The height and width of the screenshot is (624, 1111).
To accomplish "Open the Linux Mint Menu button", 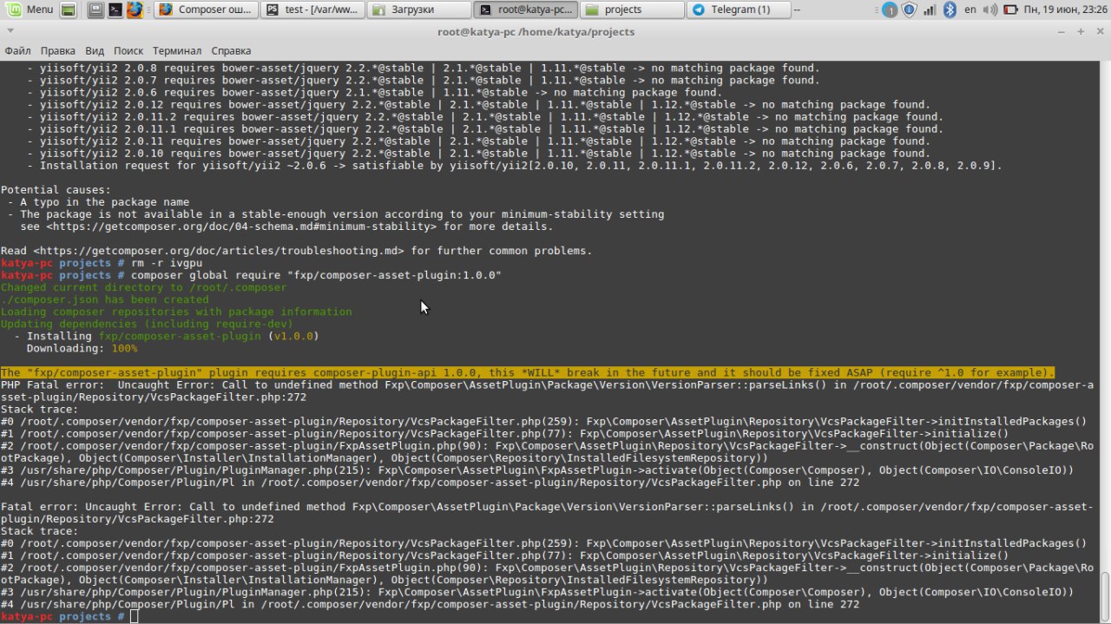I will click(x=29, y=10).
